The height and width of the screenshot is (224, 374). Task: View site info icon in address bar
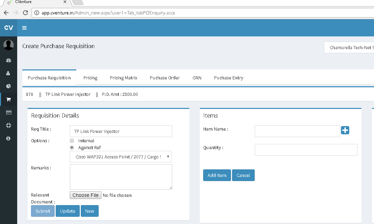[37, 13]
